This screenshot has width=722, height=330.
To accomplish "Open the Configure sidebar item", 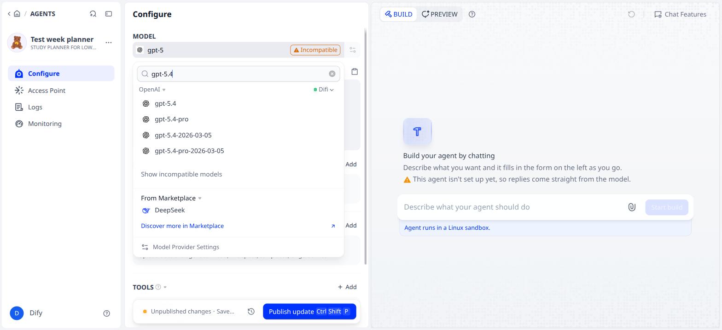I will click(x=61, y=74).
